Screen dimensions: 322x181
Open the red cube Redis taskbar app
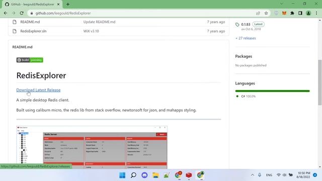189,175
